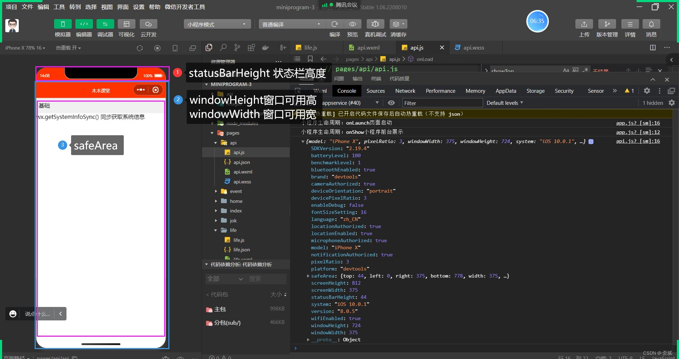Click the source control branch icon
This screenshot has height=359, width=679.
(x=237, y=47)
